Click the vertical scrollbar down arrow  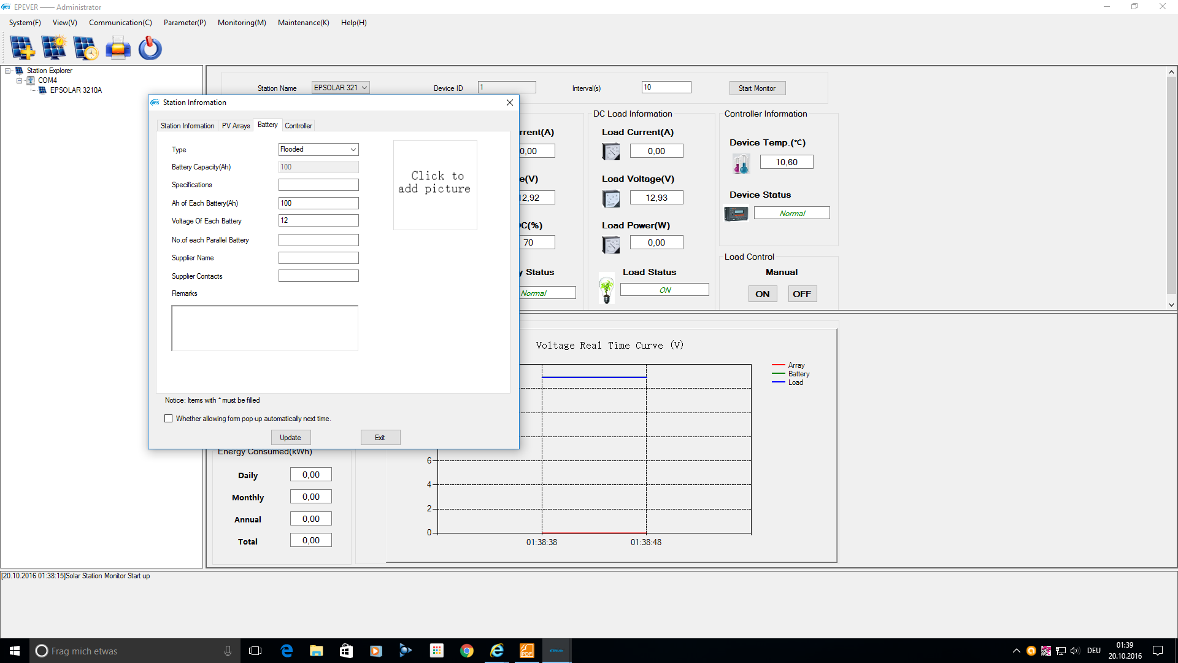[x=1171, y=305]
